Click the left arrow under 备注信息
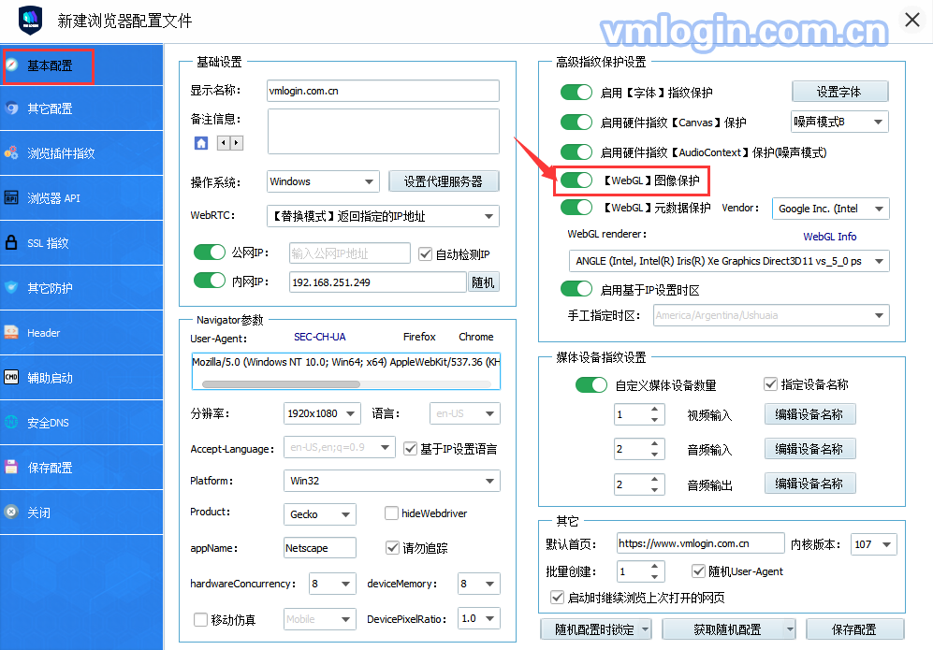933x650 pixels. point(223,143)
